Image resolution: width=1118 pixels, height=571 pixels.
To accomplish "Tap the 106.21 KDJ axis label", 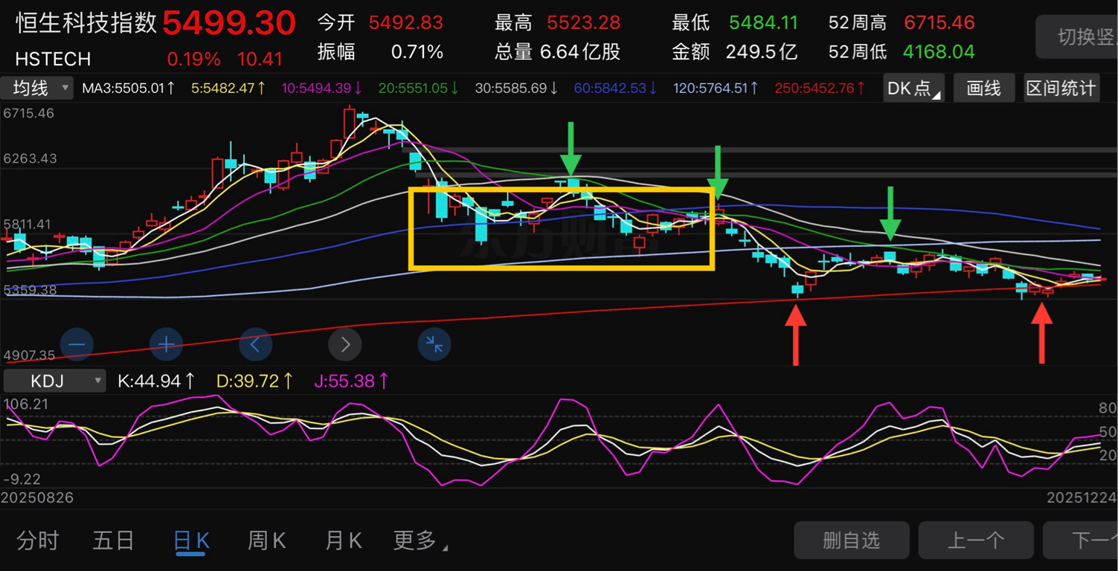I will 26,404.
